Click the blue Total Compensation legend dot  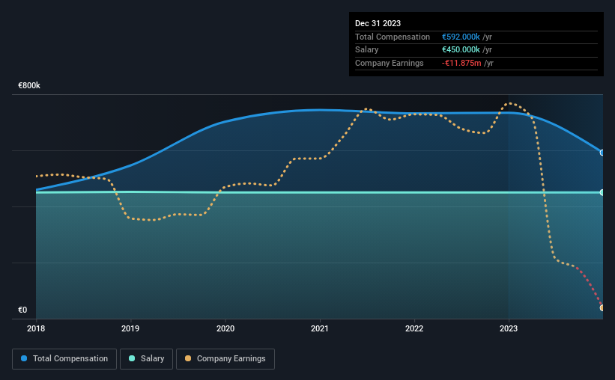point(24,358)
